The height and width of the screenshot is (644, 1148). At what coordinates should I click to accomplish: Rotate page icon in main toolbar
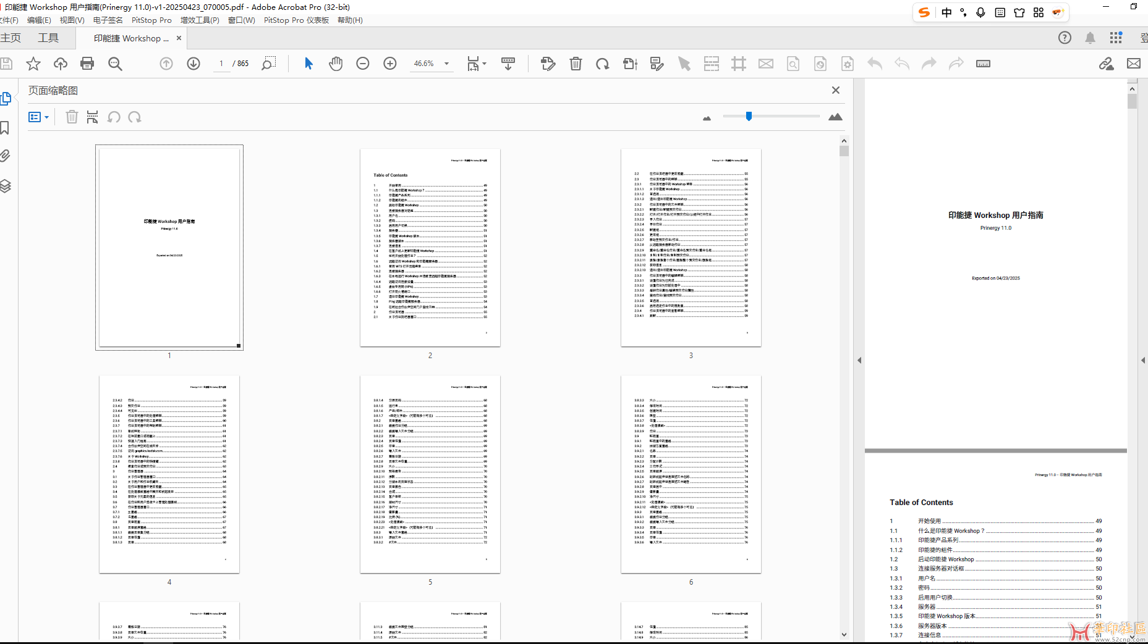[603, 64]
